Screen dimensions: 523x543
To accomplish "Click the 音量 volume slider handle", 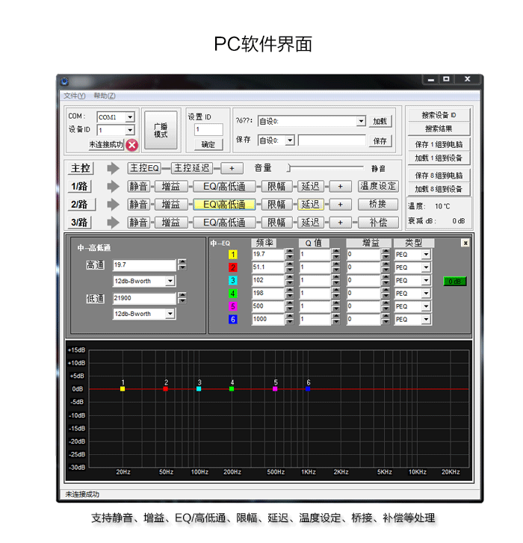I will point(289,168).
